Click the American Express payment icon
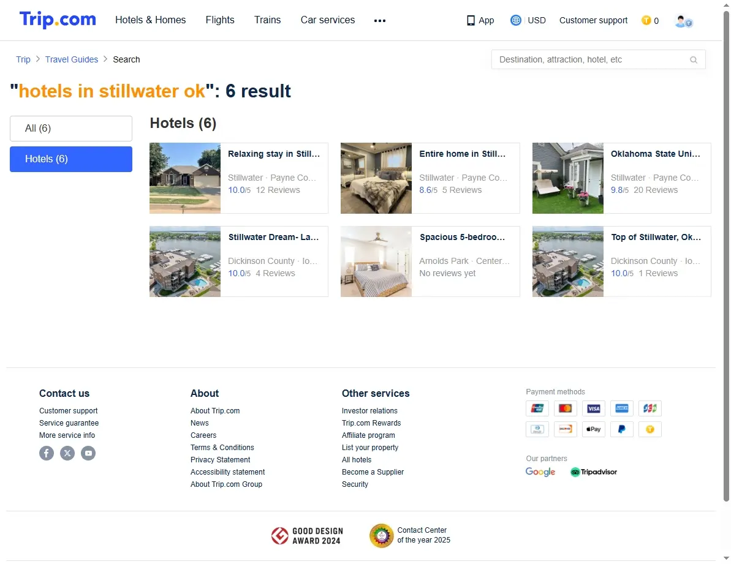This screenshot has width=731, height=564. coord(622,408)
